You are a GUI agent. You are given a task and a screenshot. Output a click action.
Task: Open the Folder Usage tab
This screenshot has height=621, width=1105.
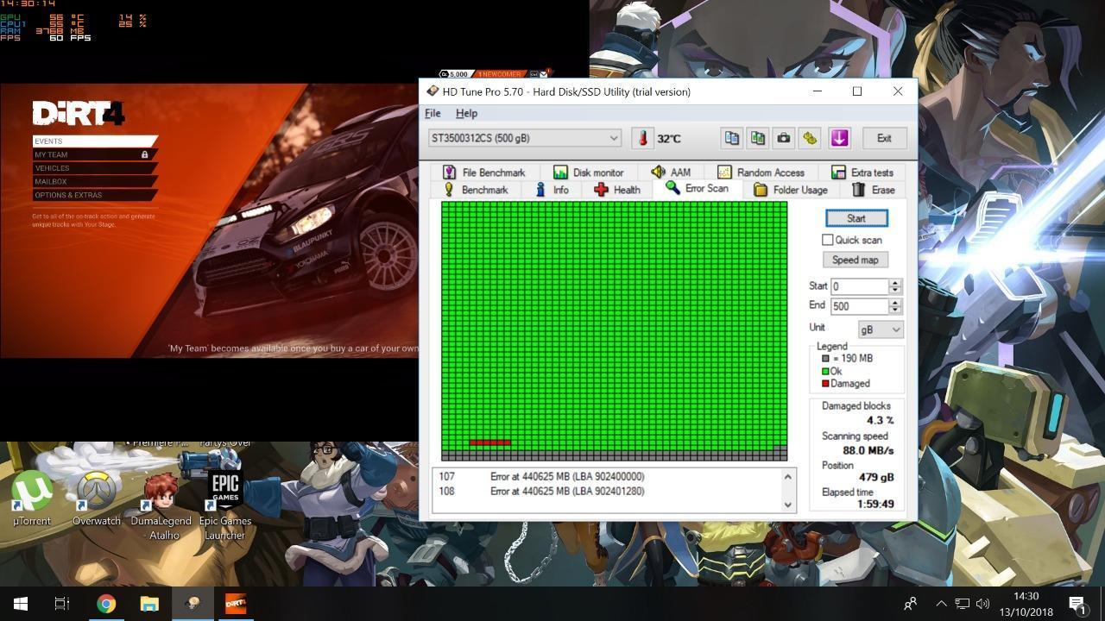click(x=791, y=190)
